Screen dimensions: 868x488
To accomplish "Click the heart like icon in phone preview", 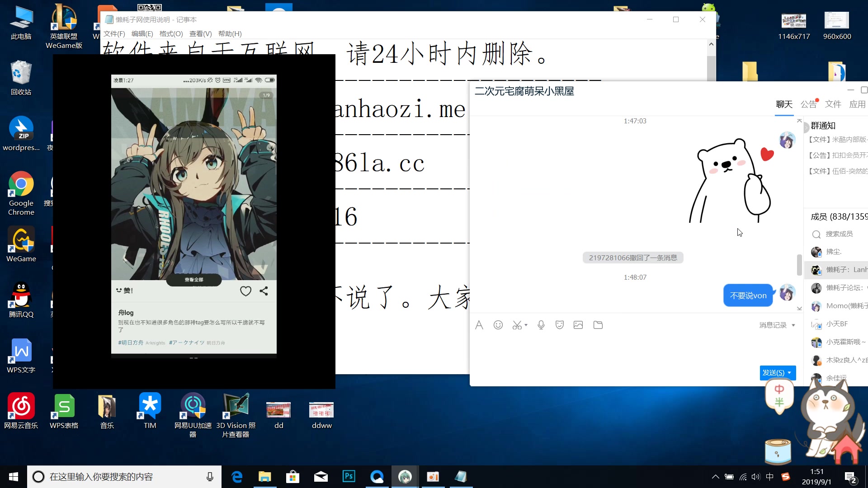I will pos(245,291).
